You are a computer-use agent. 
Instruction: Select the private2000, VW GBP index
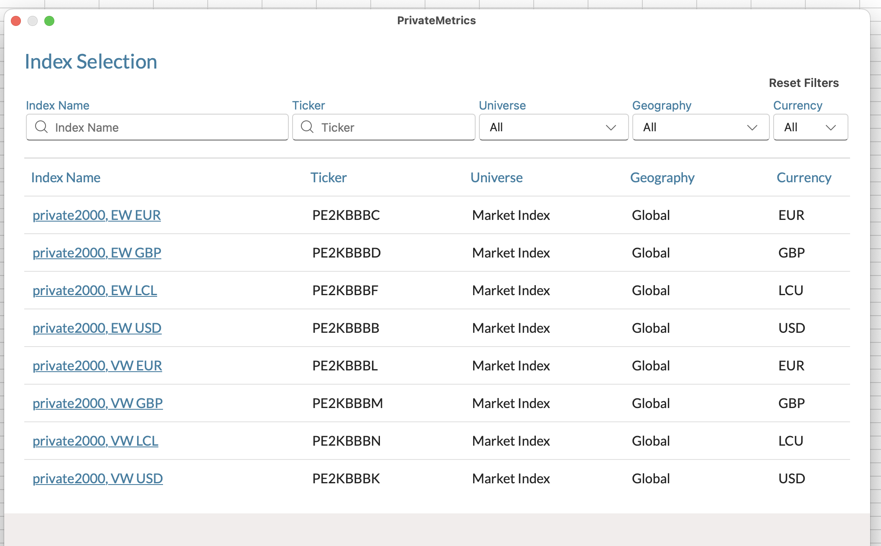coord(98,403)
